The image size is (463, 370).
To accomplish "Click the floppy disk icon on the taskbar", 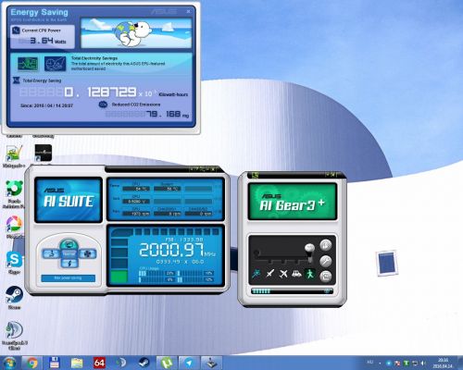I will click(55, 363).
